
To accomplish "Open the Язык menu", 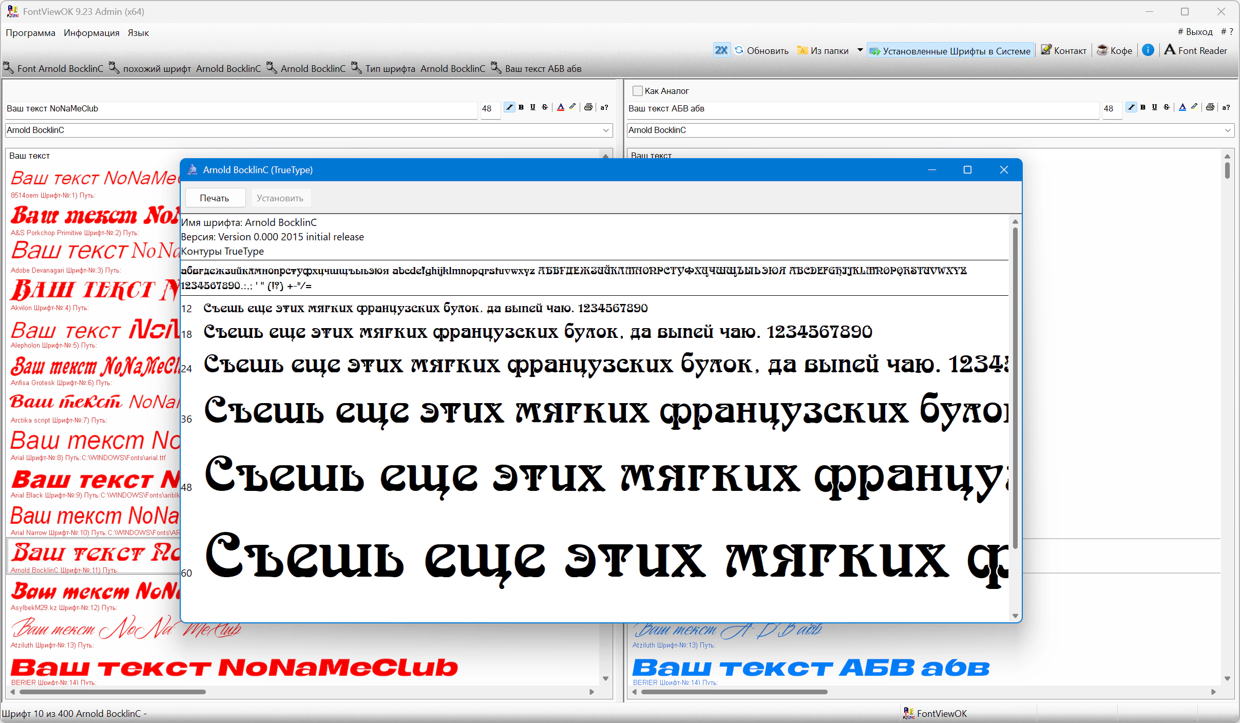I will [138, 33].
